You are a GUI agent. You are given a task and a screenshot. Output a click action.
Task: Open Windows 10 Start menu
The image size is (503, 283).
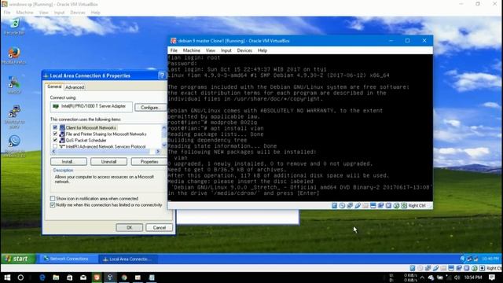(x=7, y=277)
